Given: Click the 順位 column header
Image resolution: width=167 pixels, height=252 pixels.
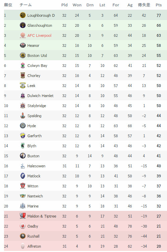Looking at the screenshot, I should pyautogui.click(x=8, y=5).
